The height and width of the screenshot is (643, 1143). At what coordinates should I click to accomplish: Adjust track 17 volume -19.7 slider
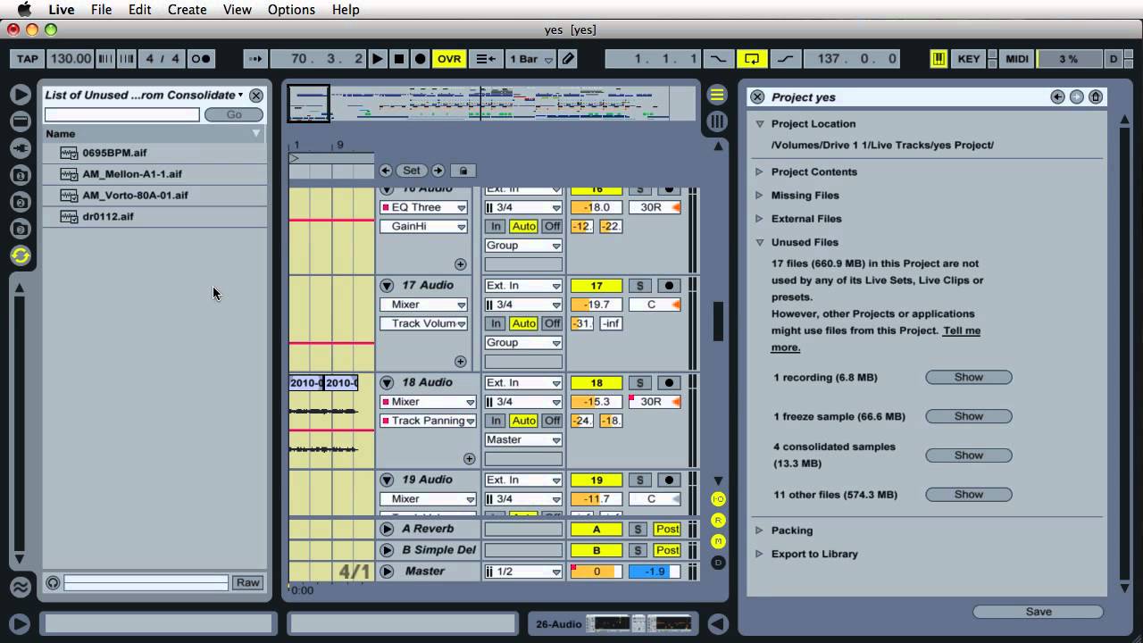(x=597, y=305)
